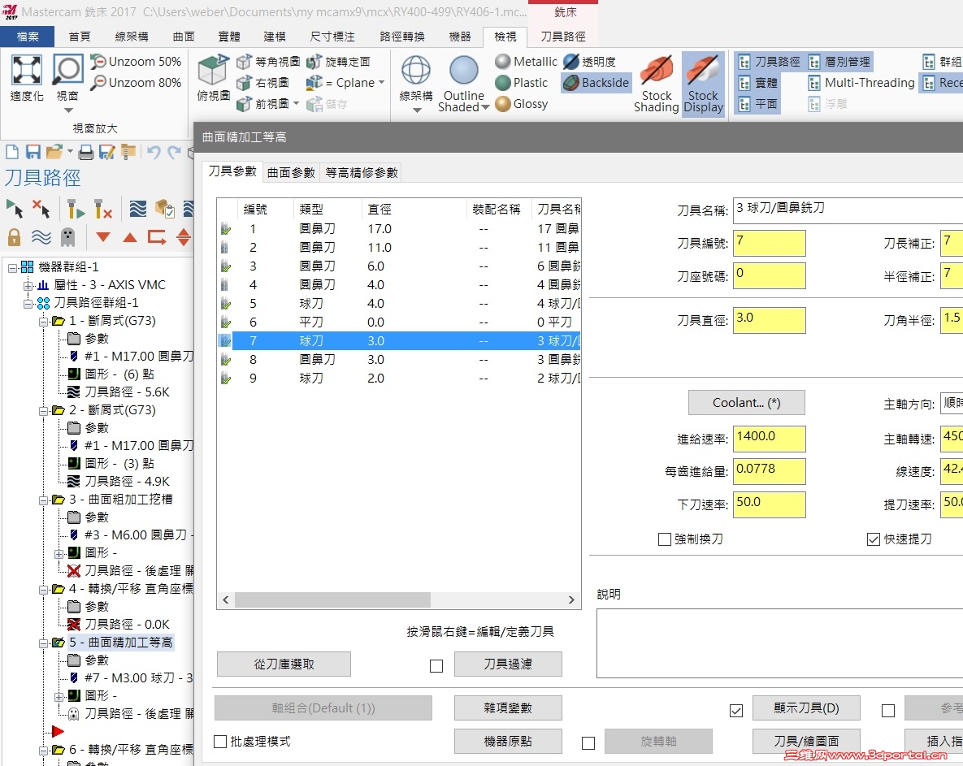
Task: Enable 批處理模式 checkbox
Action: [x=220, y=742]
